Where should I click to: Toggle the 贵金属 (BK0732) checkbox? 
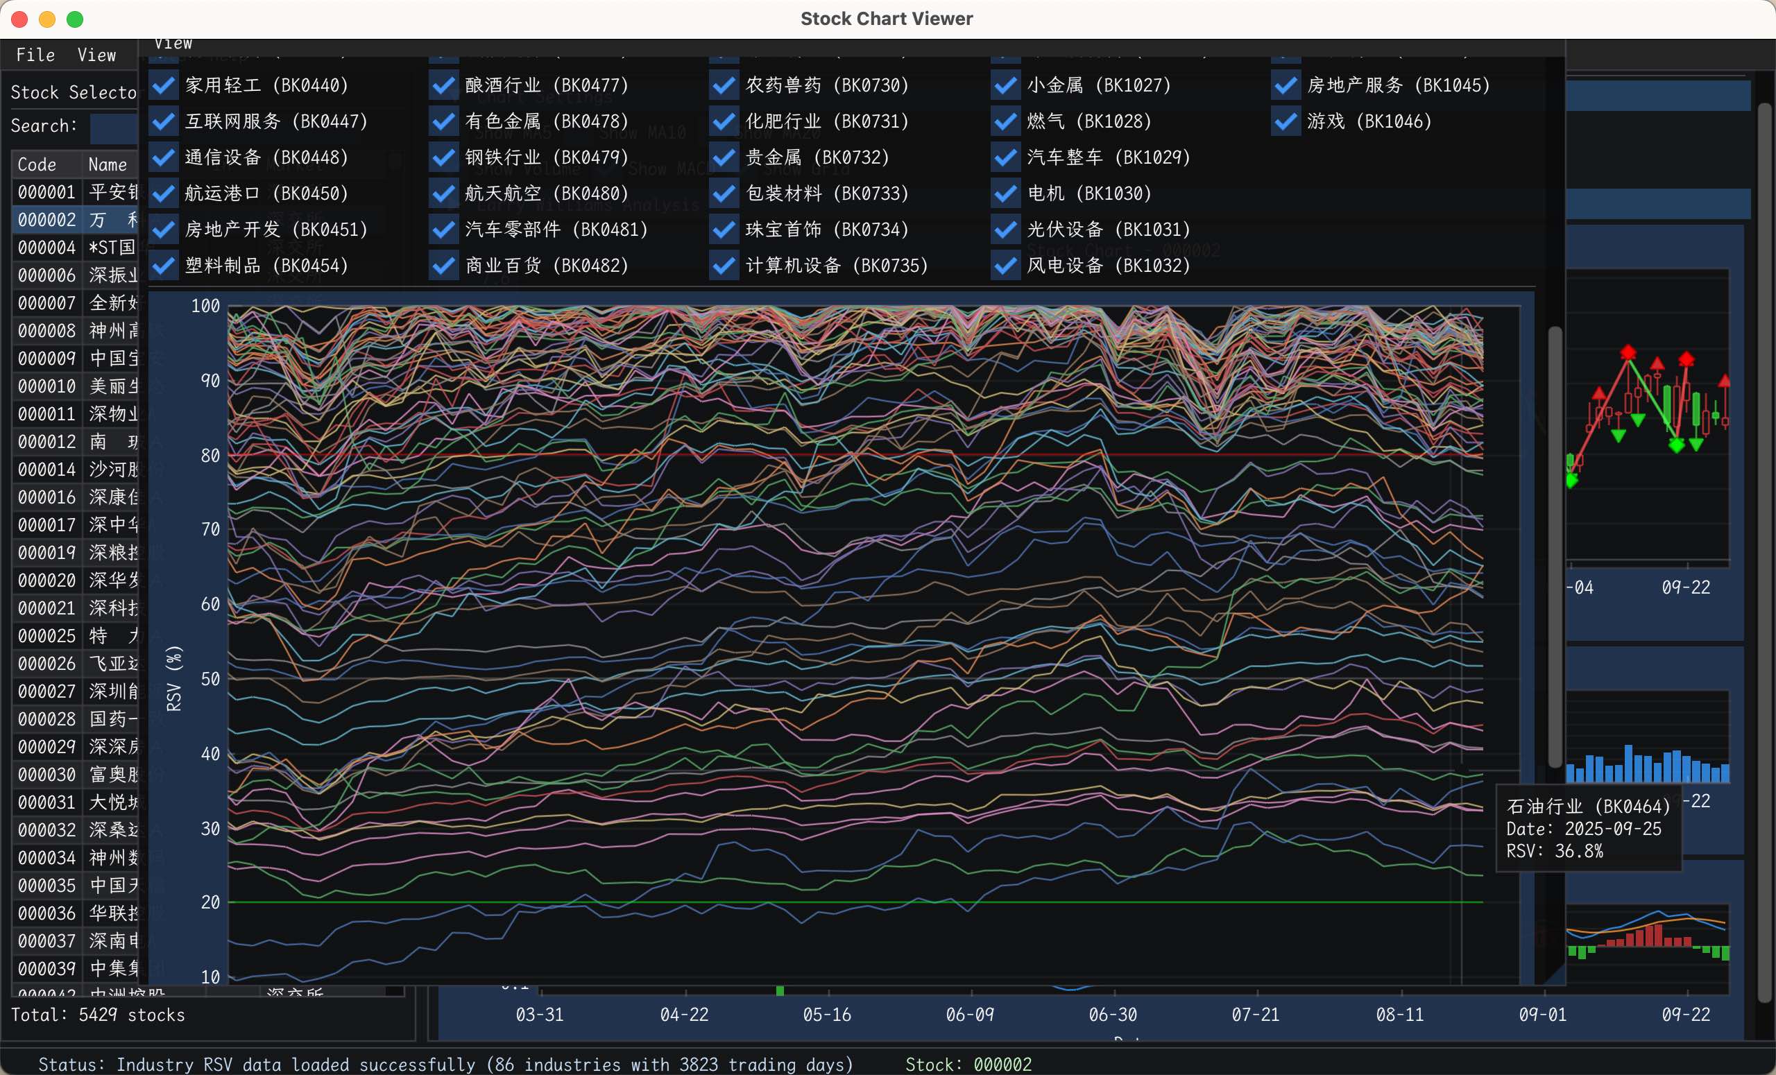724,157
